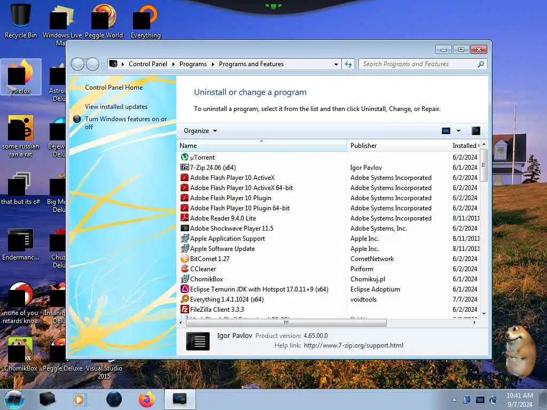Click the Igor Pavlov publisher cell
The image size is (547, 410).
366,167
